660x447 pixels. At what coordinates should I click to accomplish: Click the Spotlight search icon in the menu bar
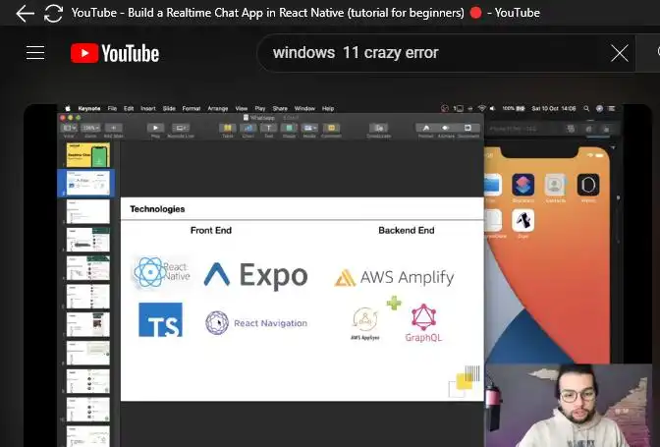[x=586, y=109]
